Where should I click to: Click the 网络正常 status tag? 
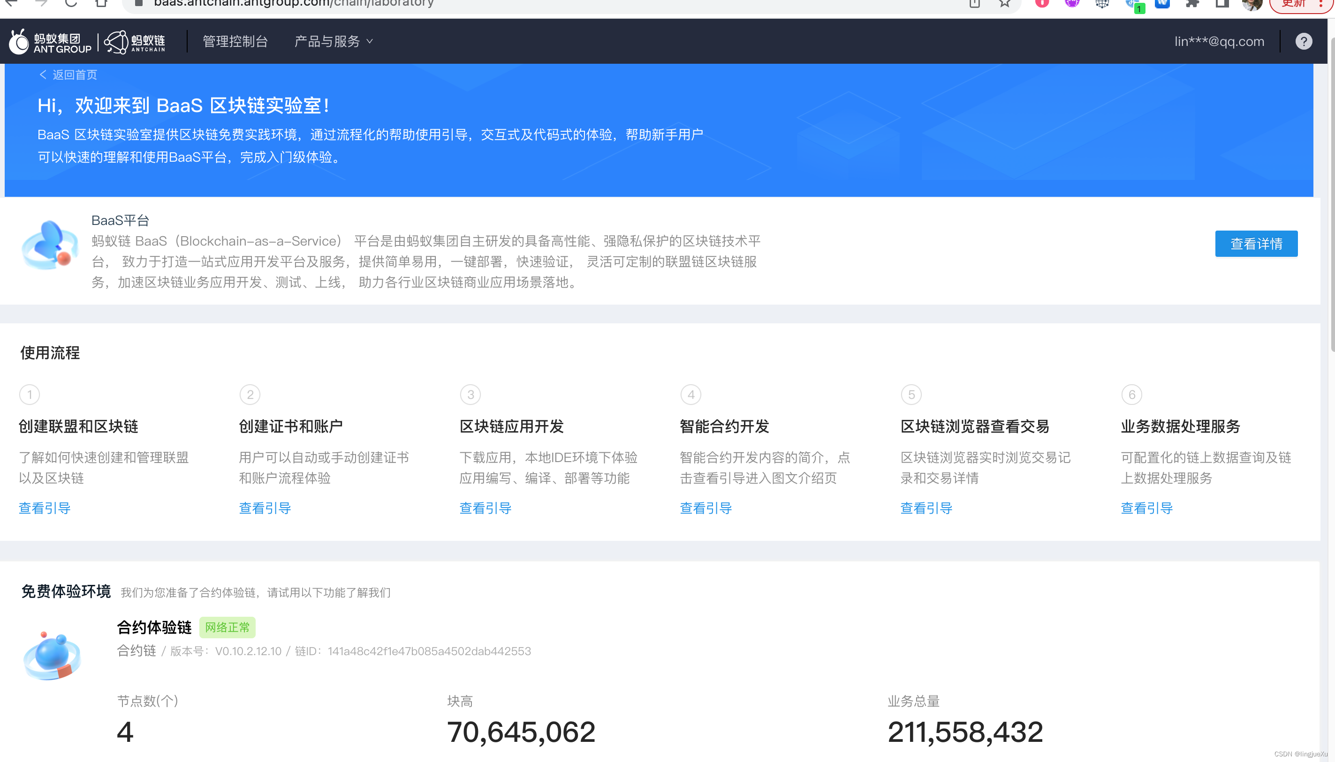click(228, 628)
